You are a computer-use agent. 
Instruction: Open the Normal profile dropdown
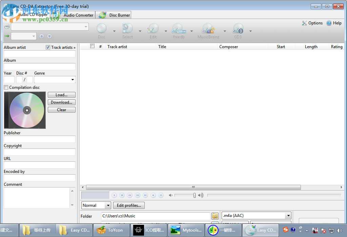pyautogui.click(x=108, y=205)
